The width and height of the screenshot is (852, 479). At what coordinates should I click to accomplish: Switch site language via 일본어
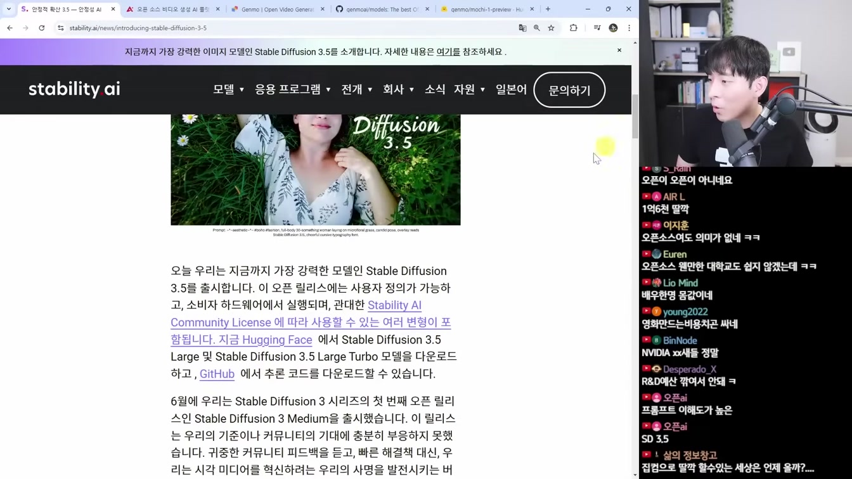click(511, 89)
